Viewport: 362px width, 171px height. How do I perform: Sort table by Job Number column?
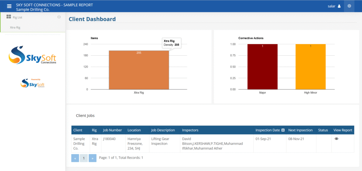point(112,130)
